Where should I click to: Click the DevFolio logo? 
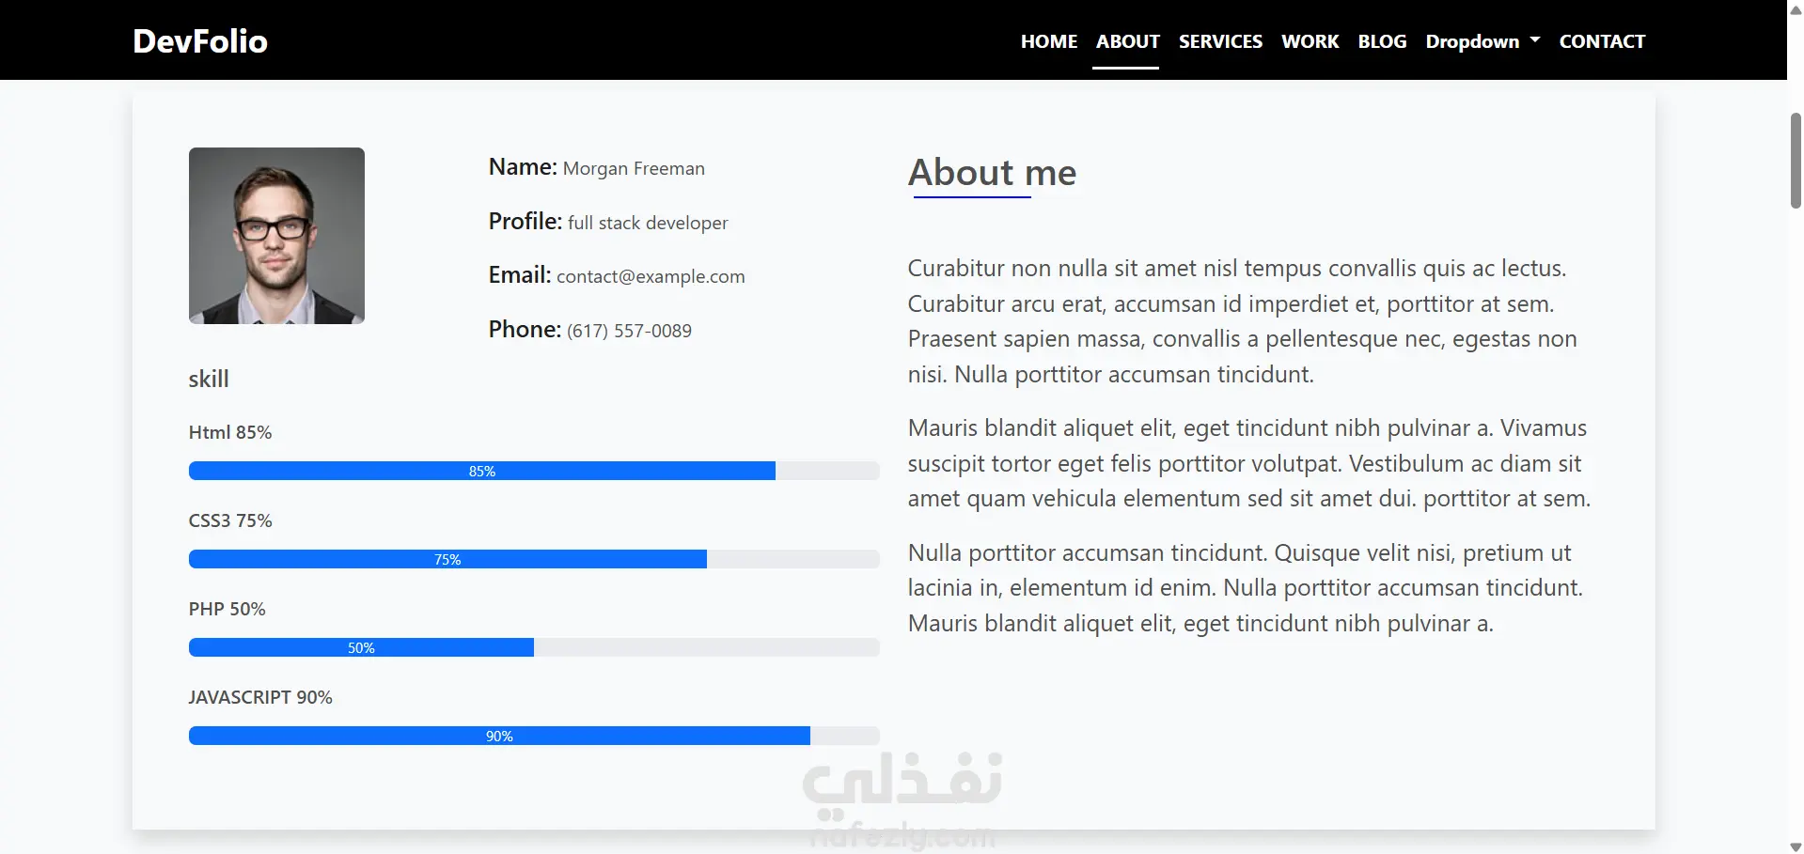200,41
